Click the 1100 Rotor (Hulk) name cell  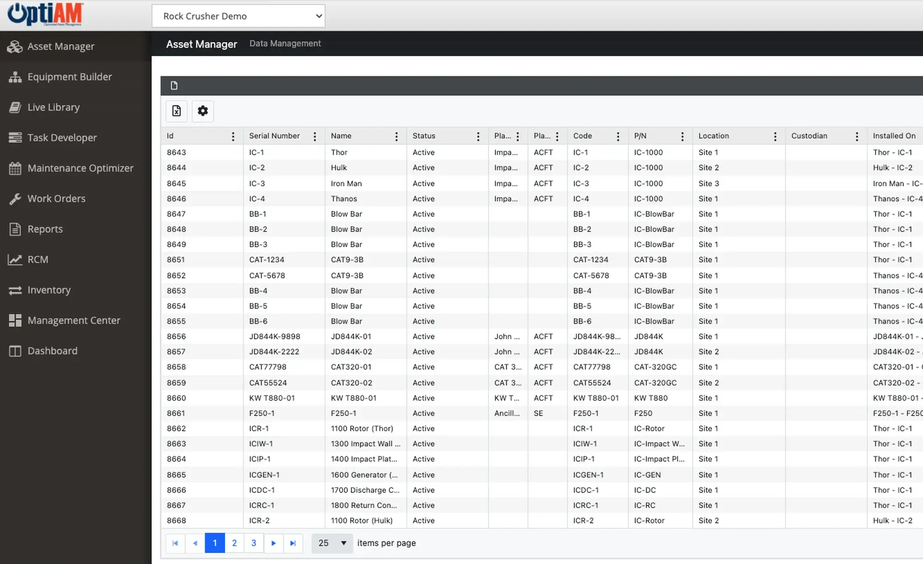coord(366,521)
